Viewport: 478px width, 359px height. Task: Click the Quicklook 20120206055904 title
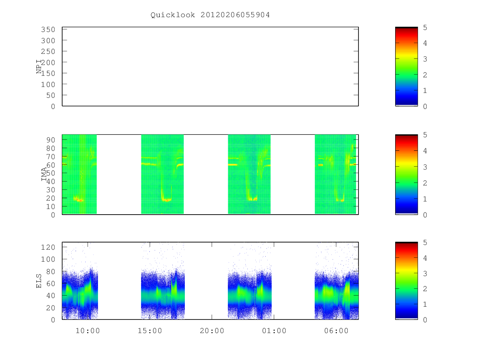(210, 15)
